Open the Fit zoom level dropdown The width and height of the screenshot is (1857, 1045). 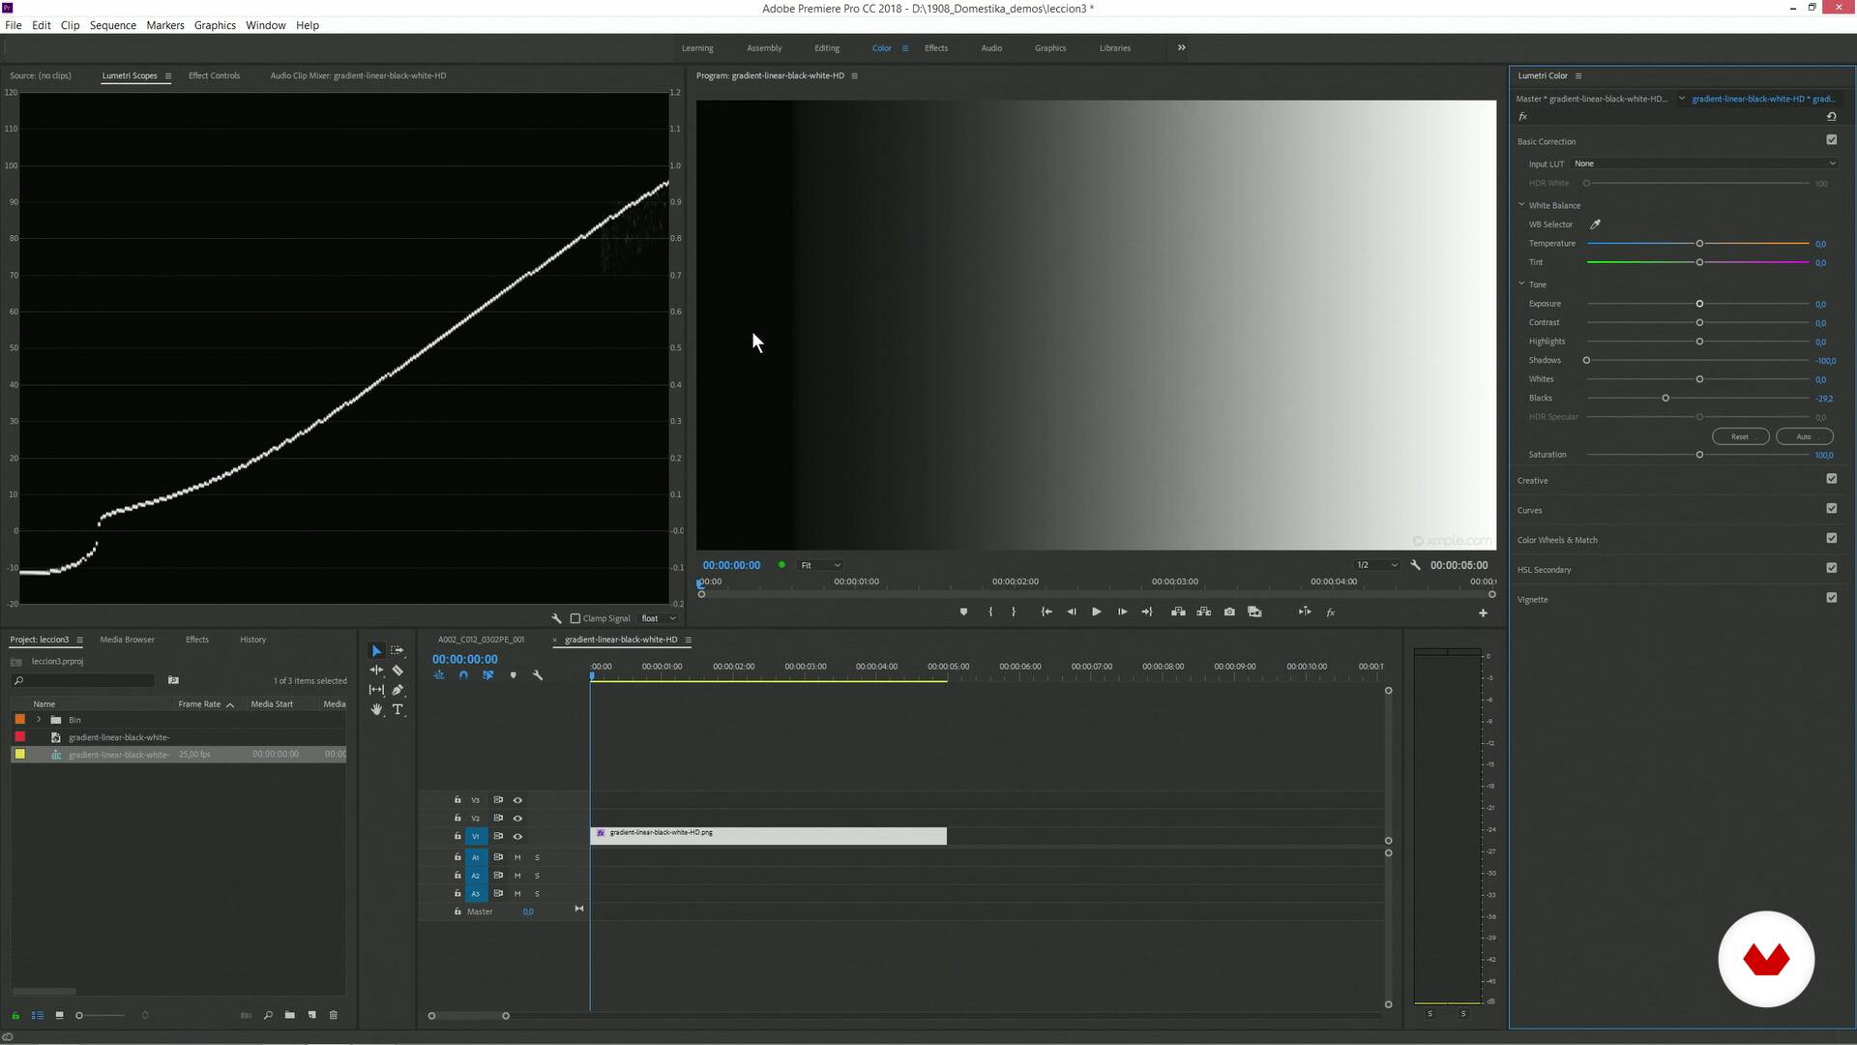[820, 565]
